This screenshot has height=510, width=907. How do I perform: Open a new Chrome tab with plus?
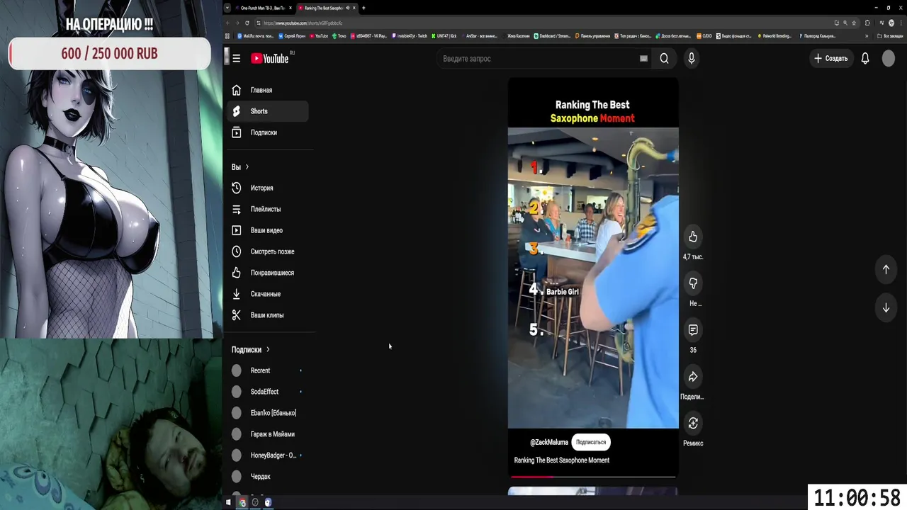364,8
